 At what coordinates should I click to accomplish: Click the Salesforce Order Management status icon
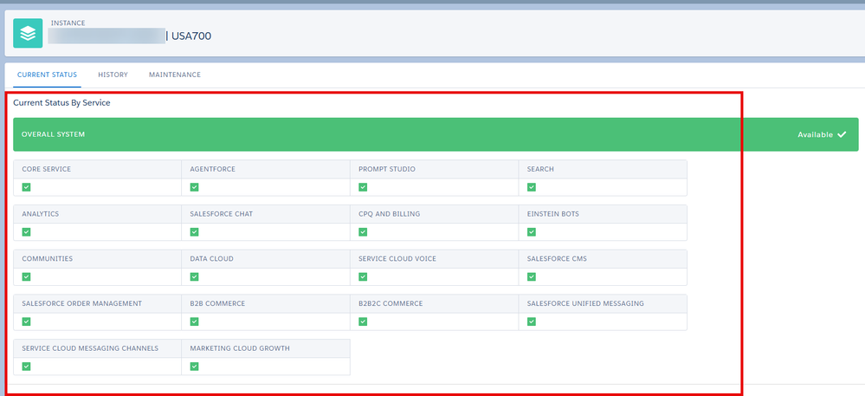click(x=27, y=321)
